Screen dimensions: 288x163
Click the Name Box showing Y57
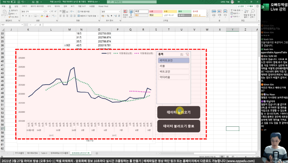(x=12, y=25)
